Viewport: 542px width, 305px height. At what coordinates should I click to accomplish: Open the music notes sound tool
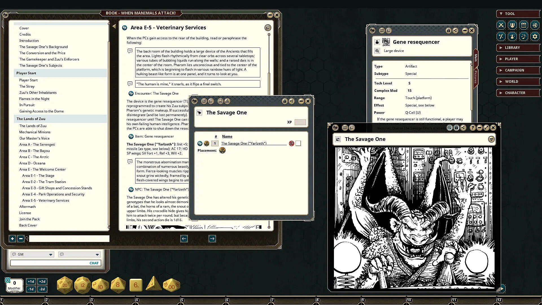click(x=523, y=36)
